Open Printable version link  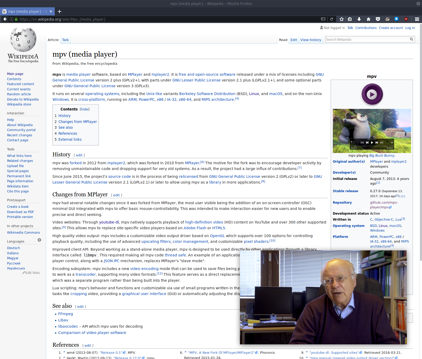tap(20, 217)
